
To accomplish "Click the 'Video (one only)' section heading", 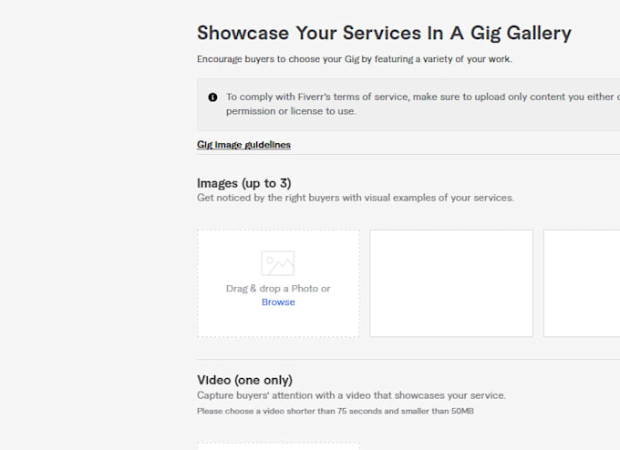I will (244, 380).
